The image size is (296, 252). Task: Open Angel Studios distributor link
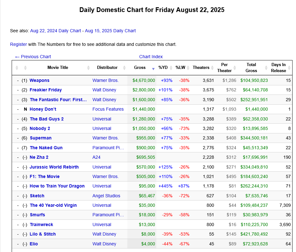click(106, 196)
